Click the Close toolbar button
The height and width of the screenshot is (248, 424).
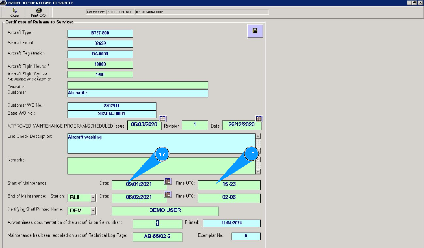[x=14, y=12]
